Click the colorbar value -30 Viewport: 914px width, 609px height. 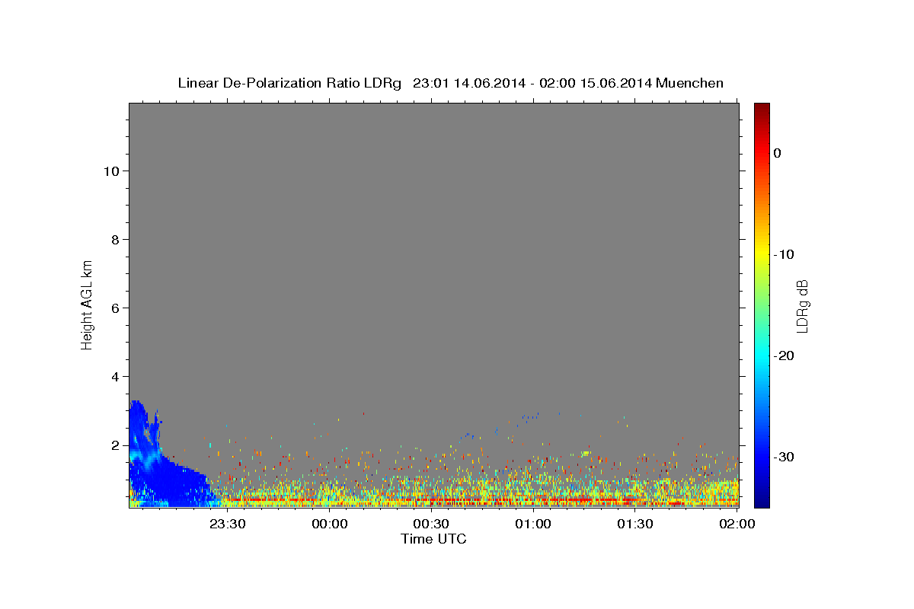coord(784,457)
